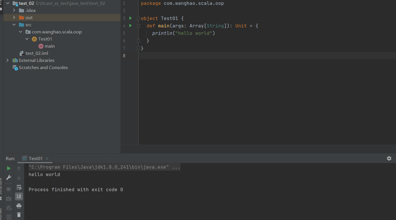Click line number 5 in editor gutter
This screenshot has height=220, width=396.
124,33
